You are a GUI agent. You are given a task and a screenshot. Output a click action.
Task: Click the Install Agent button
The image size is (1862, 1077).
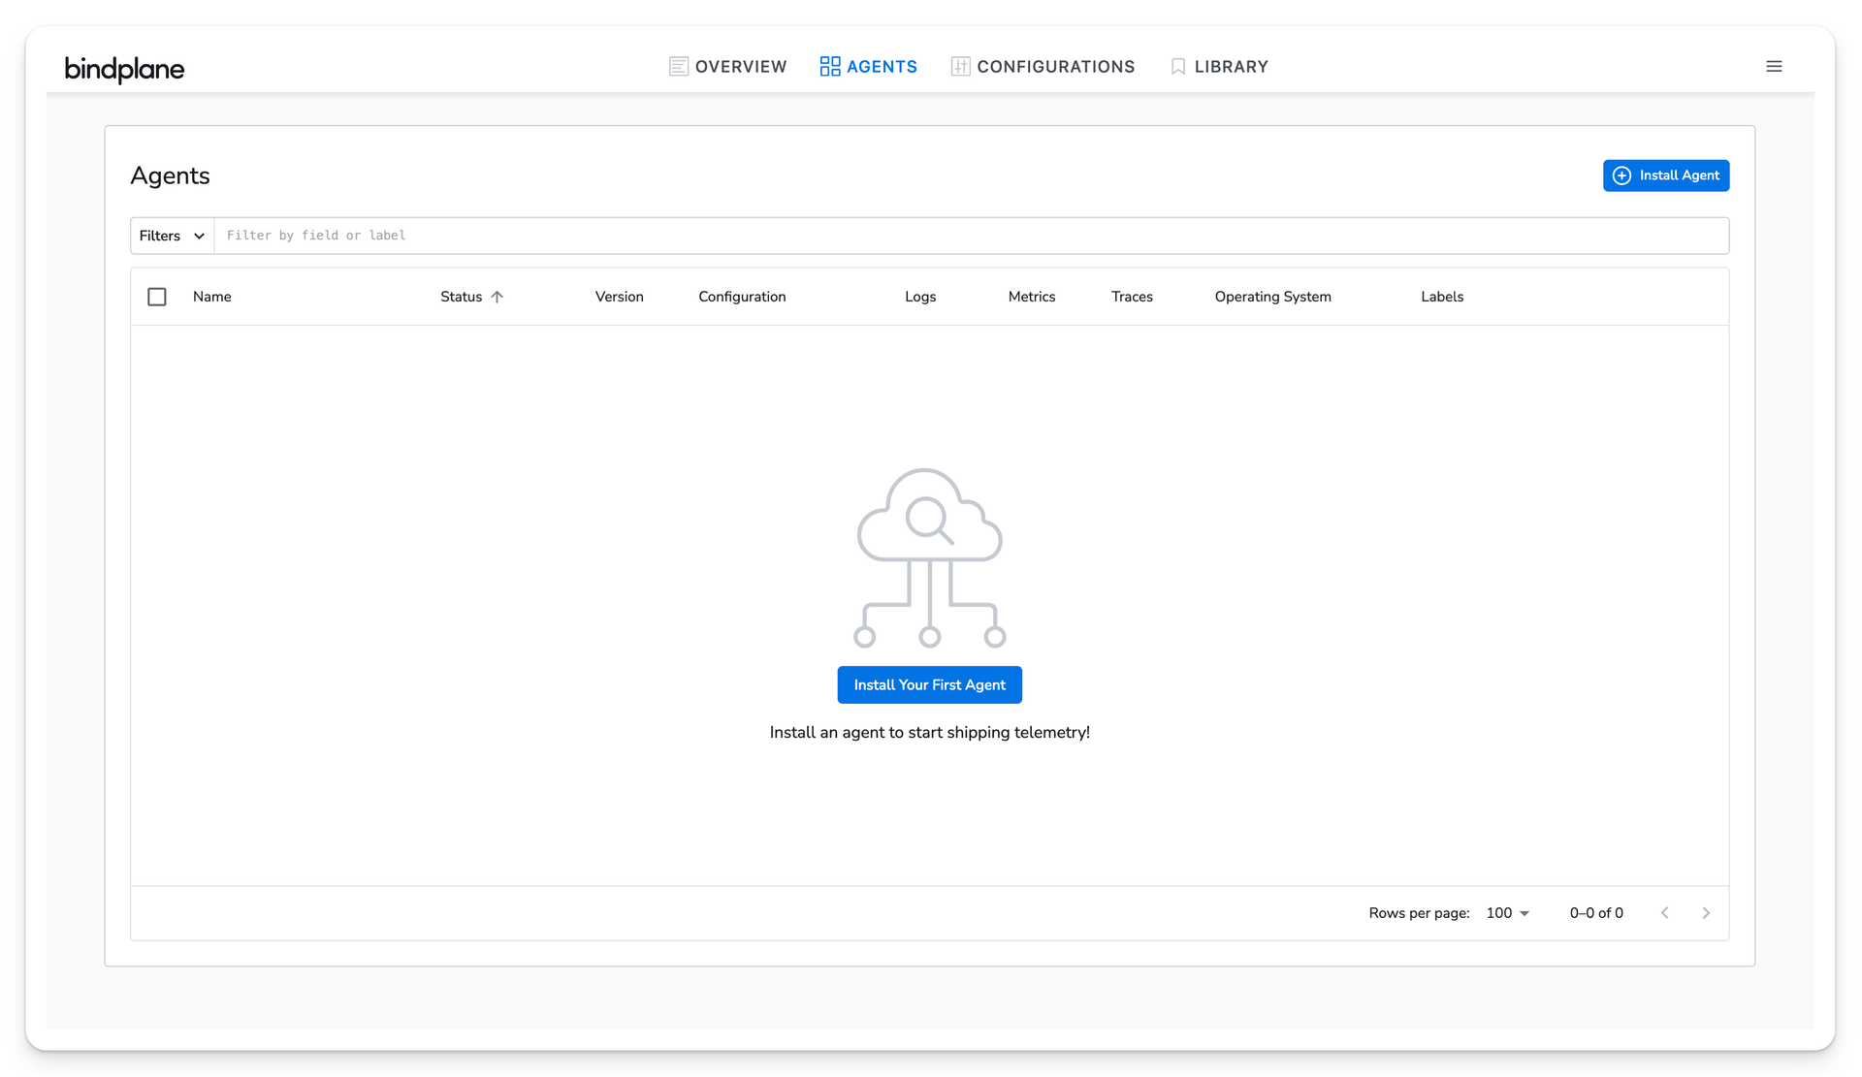(1667, 175)
